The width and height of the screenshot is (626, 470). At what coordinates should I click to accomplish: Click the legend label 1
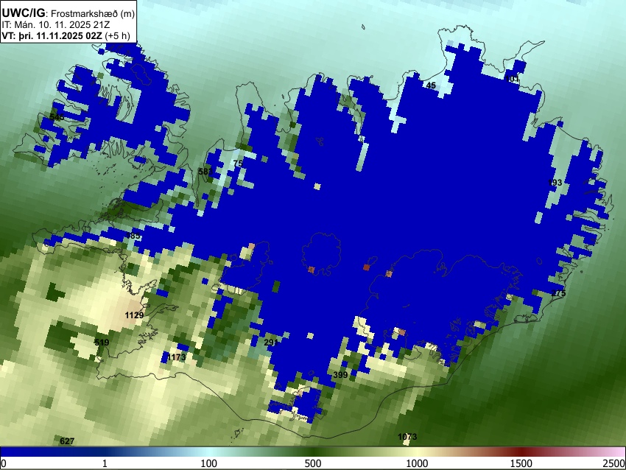tap(105, 463)
